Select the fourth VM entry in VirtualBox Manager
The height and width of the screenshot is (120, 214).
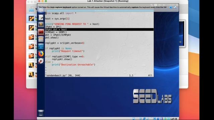click(32, 47)
